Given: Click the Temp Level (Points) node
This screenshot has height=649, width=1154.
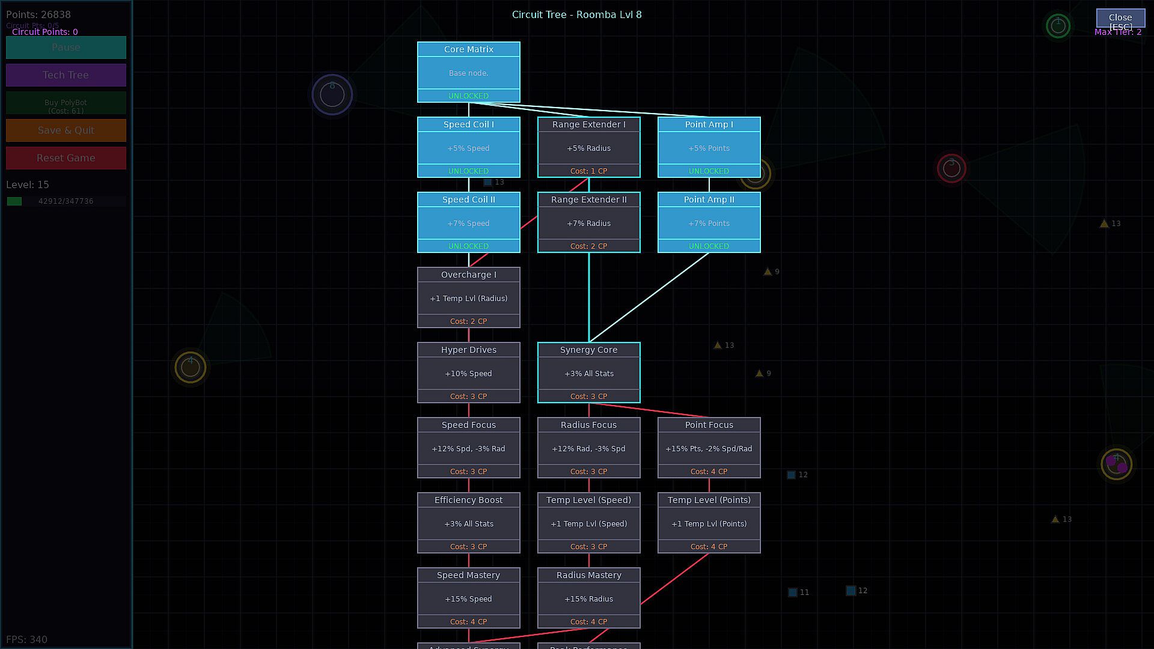Looking at the screenshot, I should (709, 523).
